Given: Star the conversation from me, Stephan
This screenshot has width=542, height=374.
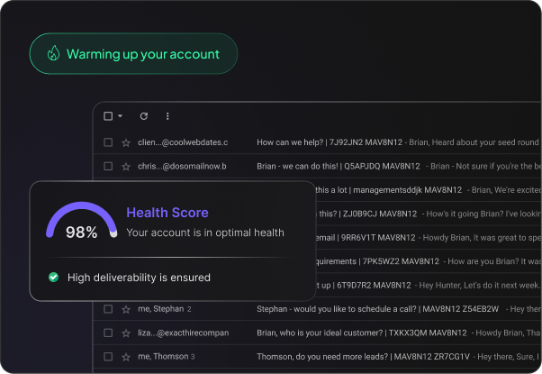Looking at the screenshot, I should coord(126,309).
